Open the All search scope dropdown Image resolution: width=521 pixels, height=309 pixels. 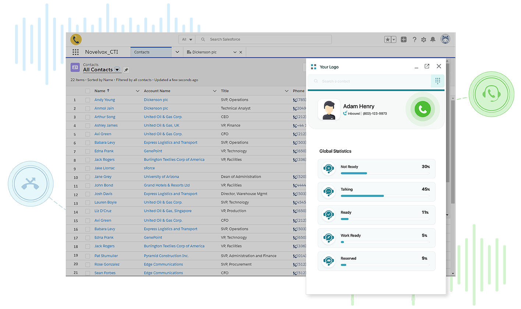187,39
